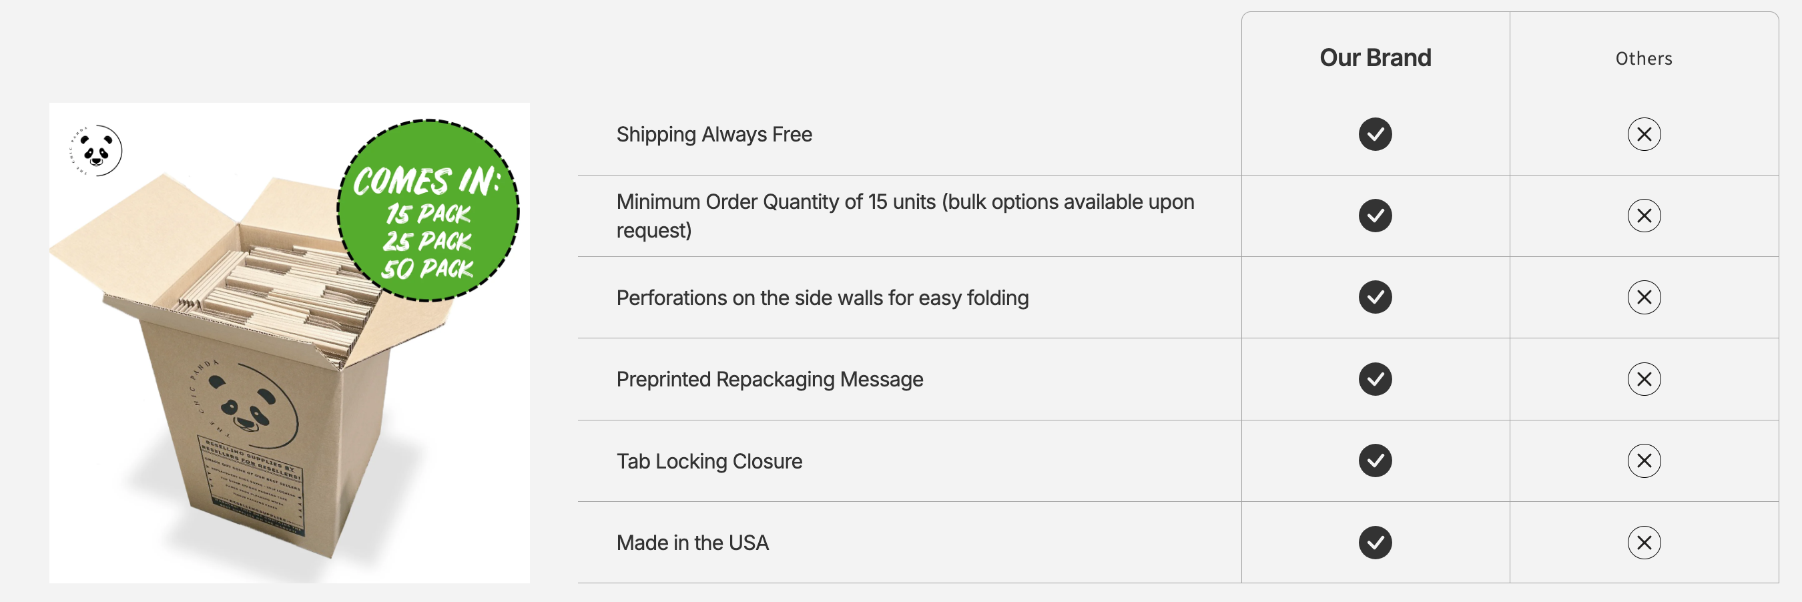Viewport: 1802px width, 602px height.
Task: Click Tab Locking Closure checkmark icon
Action: pyautogui.click(x=1375, y=461)
